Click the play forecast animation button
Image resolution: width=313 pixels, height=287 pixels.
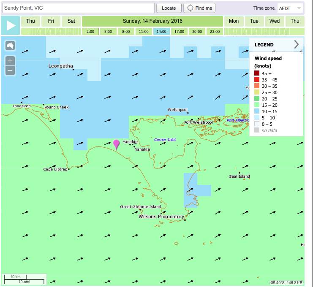(11, 25)
